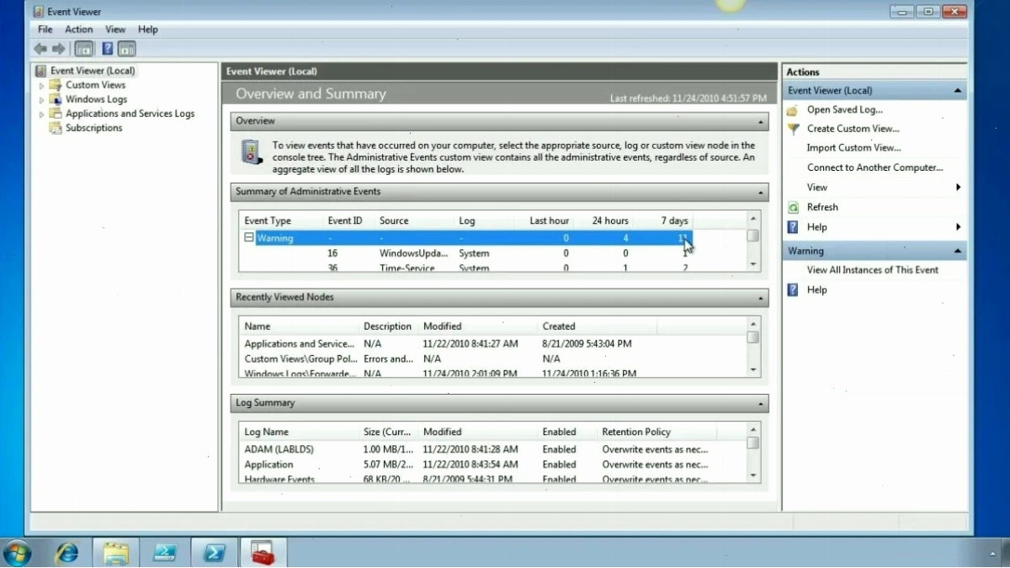The width and height of the screenshot is (1010, 568).
Task: Collapse Event Viewer (Local) actions group
Action: click(x=958, y=91)
